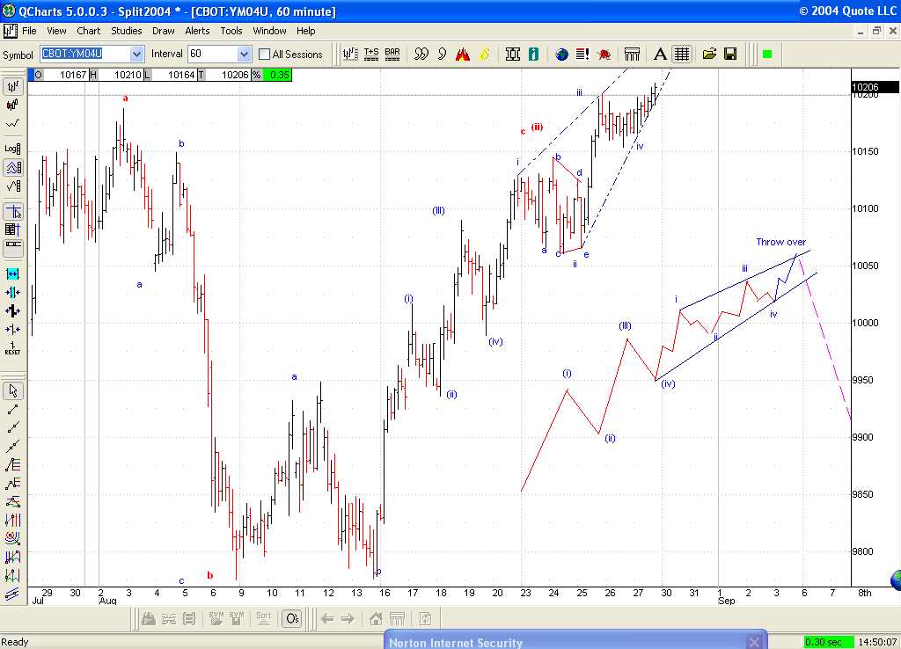Open the Studies menu
Screen dimensions: 901x649
click(x=127, y=31)
